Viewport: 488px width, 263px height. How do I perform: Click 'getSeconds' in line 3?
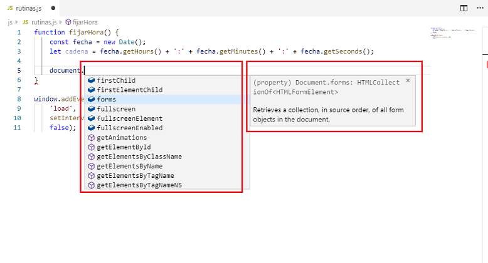coord(342,51)
